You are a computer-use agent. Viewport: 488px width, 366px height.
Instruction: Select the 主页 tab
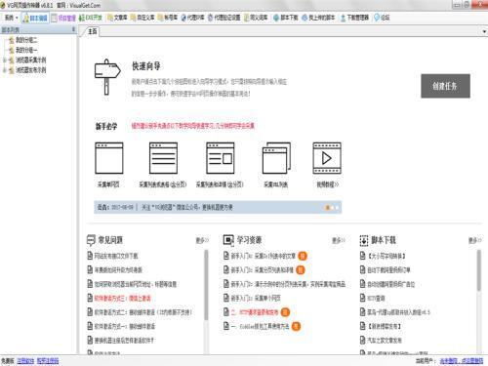point(93,31)
